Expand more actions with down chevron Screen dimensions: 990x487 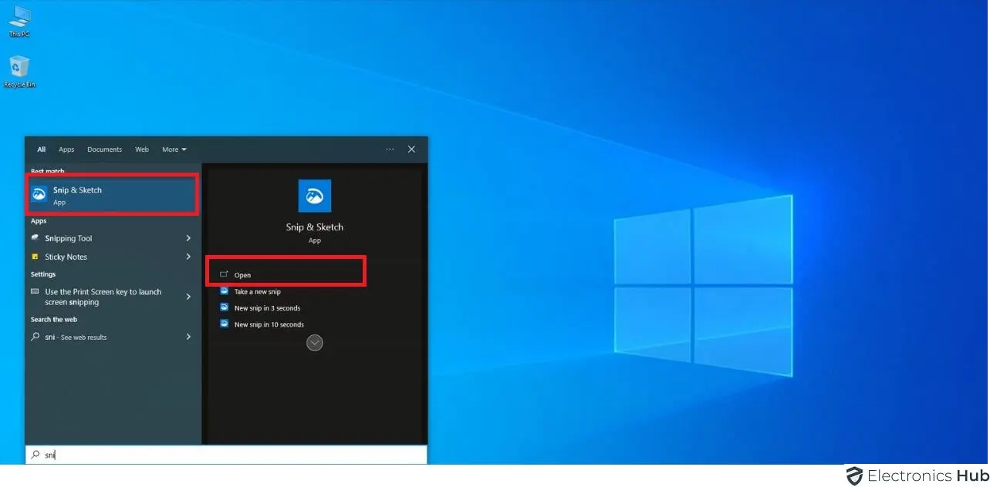point(315,343)
